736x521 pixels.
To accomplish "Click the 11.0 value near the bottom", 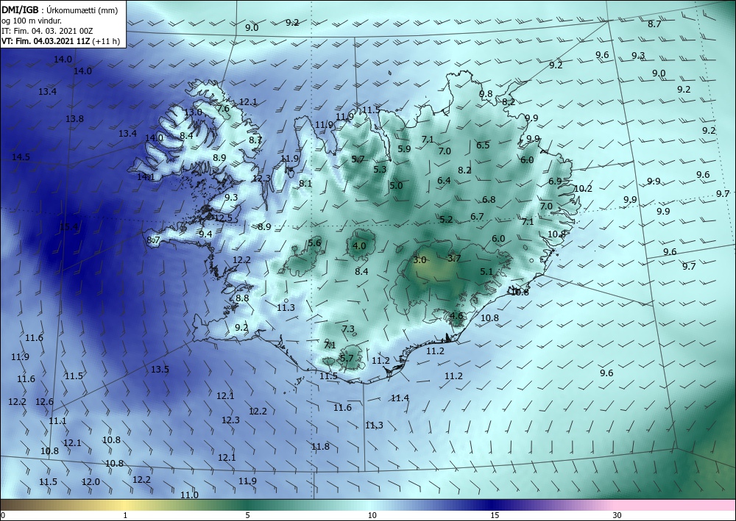I will pos(189,495).
